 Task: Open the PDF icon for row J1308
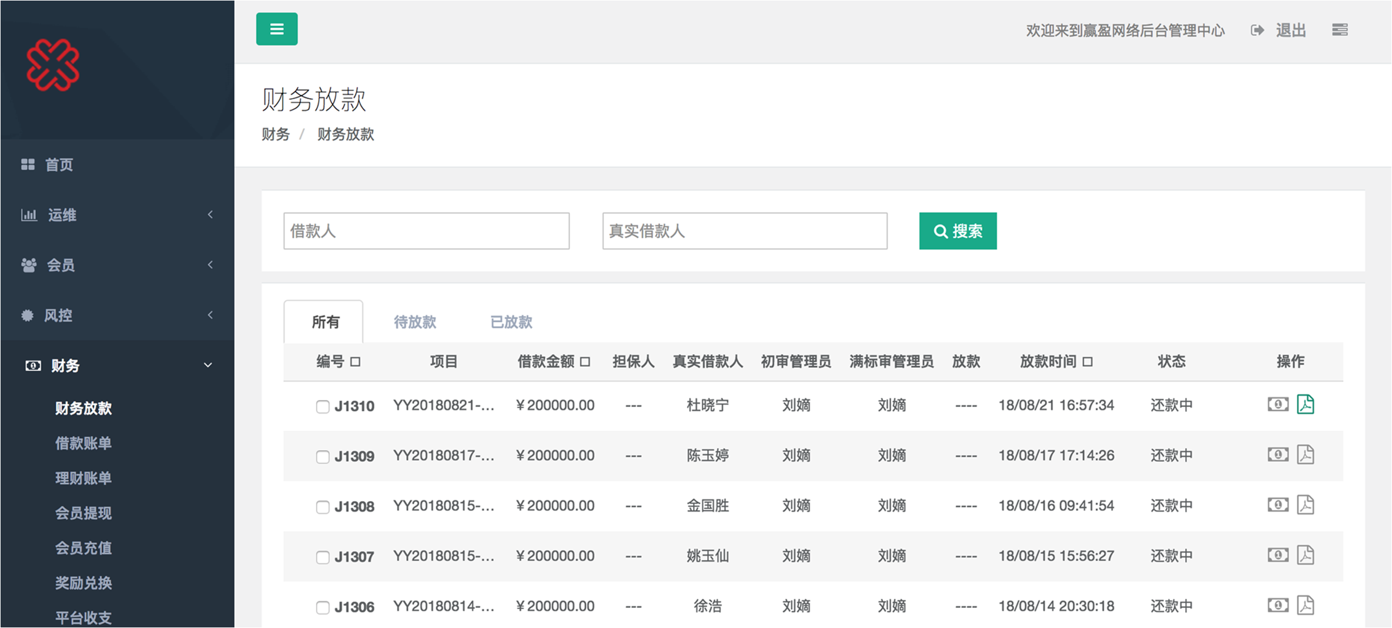[x=1306, y=505]
